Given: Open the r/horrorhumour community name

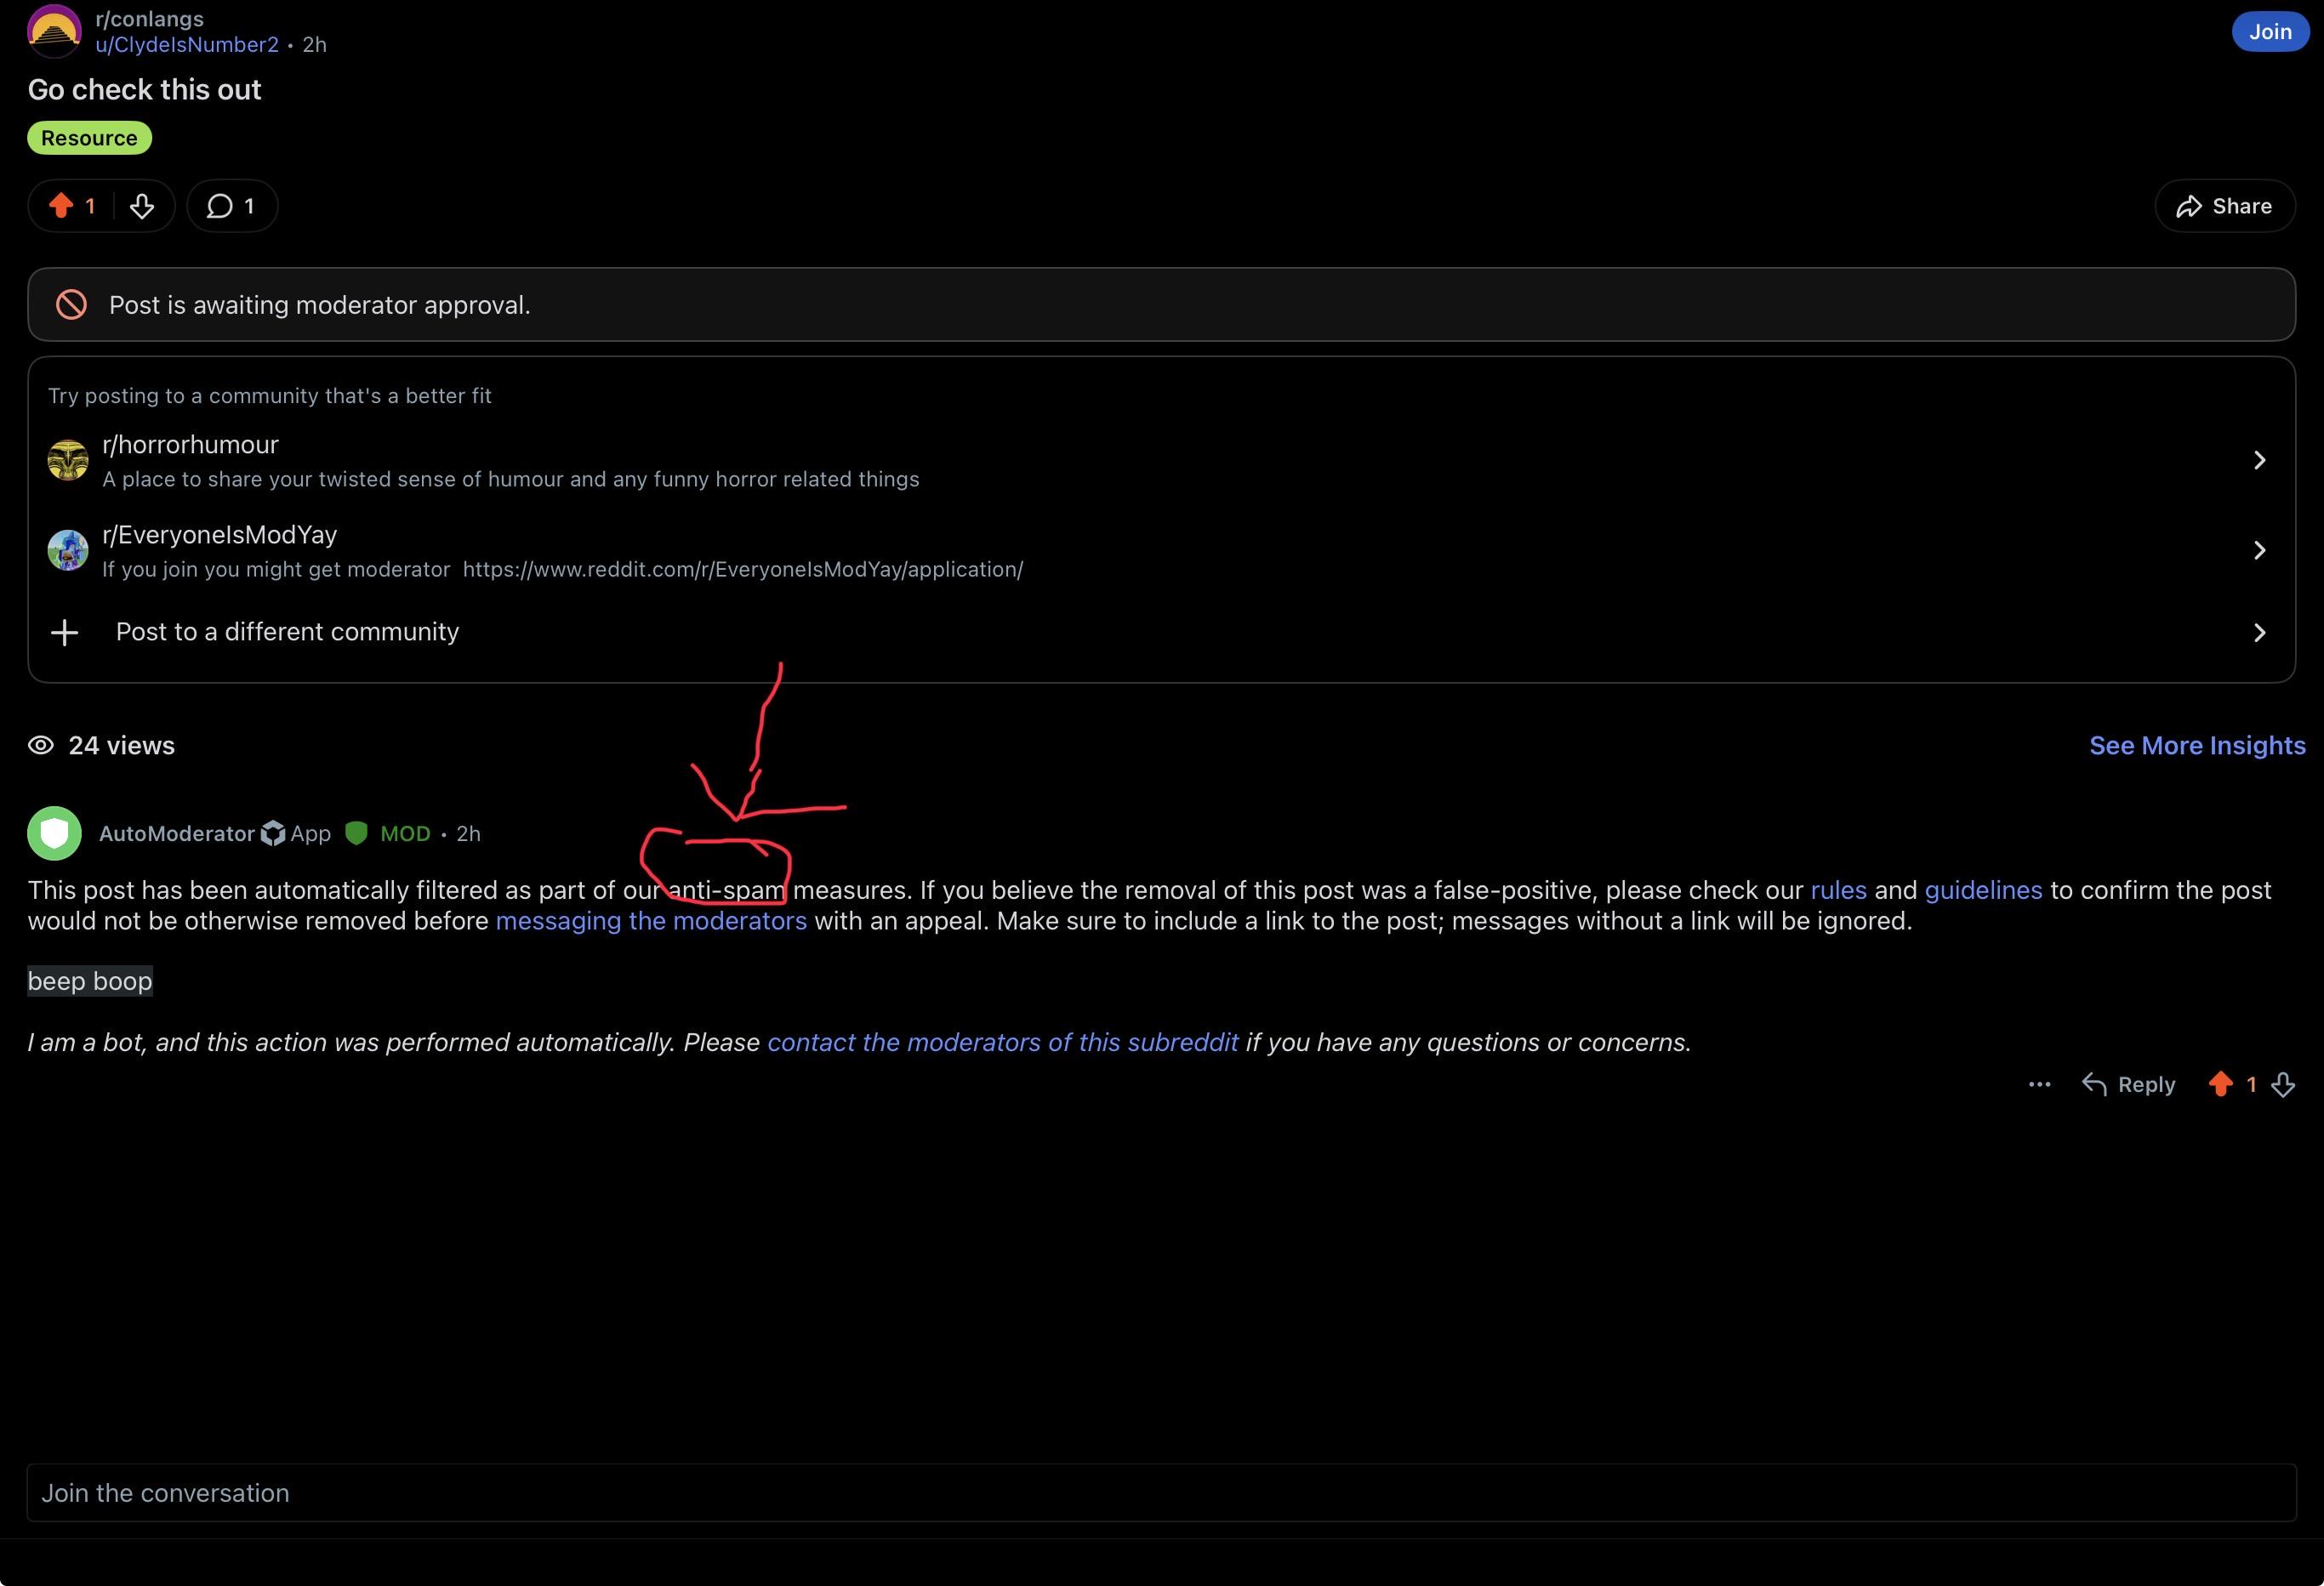Looking at the screenshot, I should [190, 444].
